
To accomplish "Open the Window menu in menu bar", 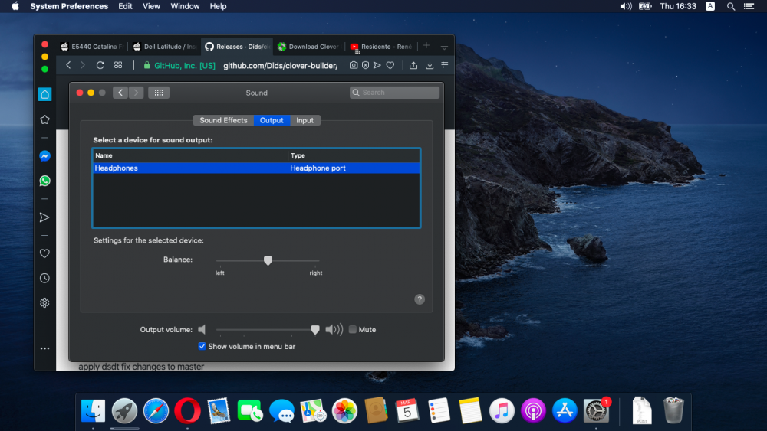I will 185,6.
